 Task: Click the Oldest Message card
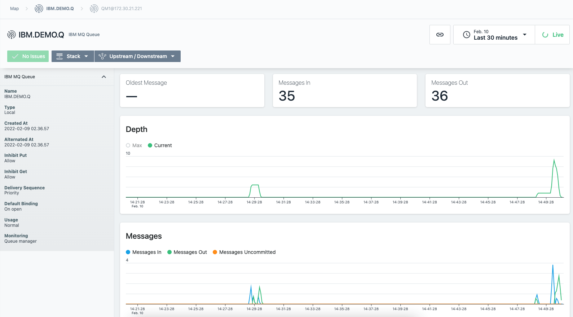(192, 91)
